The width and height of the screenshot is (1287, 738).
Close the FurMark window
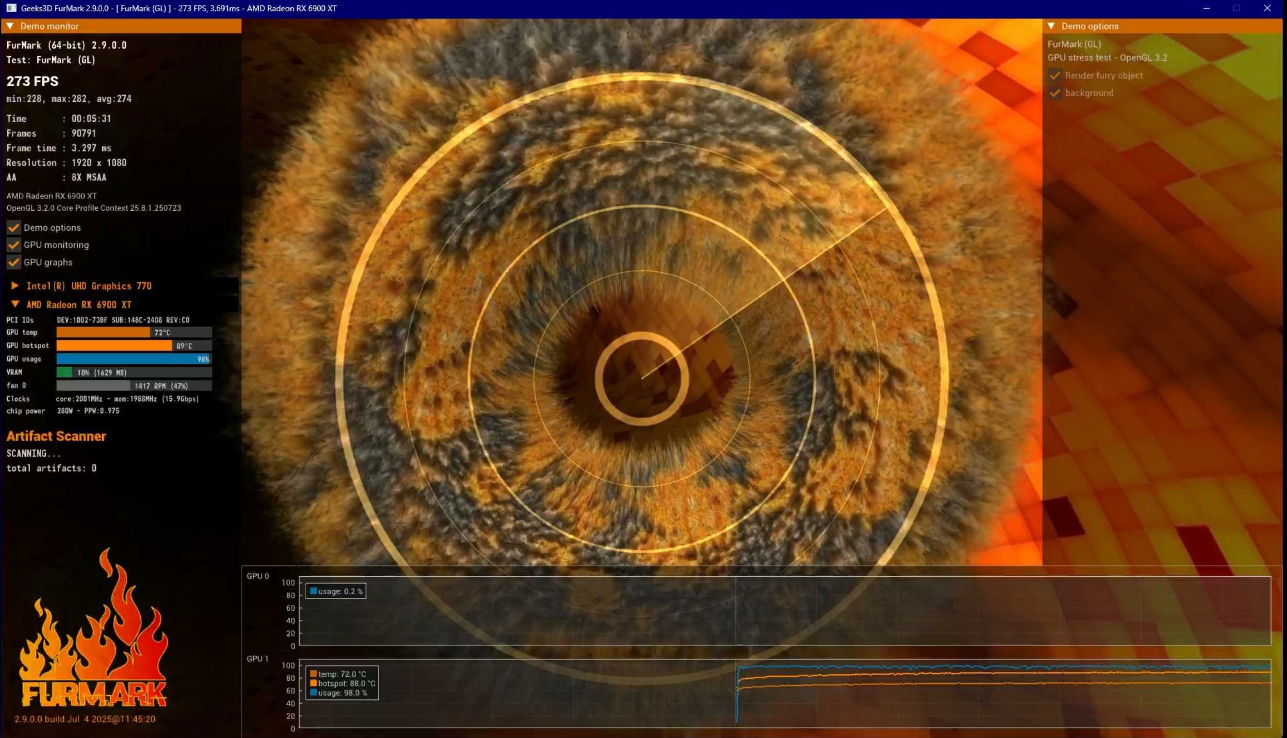(1267, 8)
